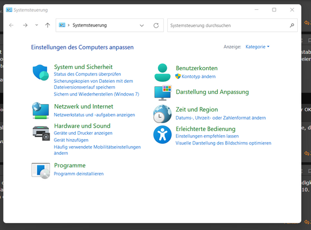The width and height of the screenshot is (311, 230).
Task: Expand the Anzeige Kategorie dropdown
Action: [x=257, y=47]
